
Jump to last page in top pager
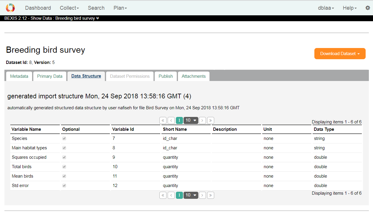click(x=211, y=120)
